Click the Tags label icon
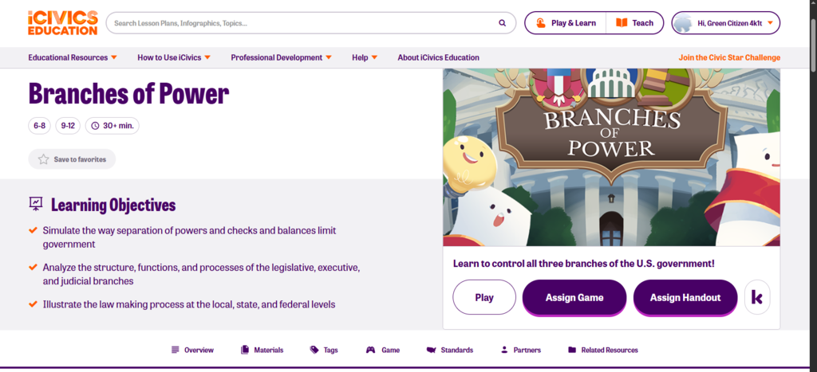The height and width of the screenshot is (372, 817). pyautogui.click(x=314, y=350)
